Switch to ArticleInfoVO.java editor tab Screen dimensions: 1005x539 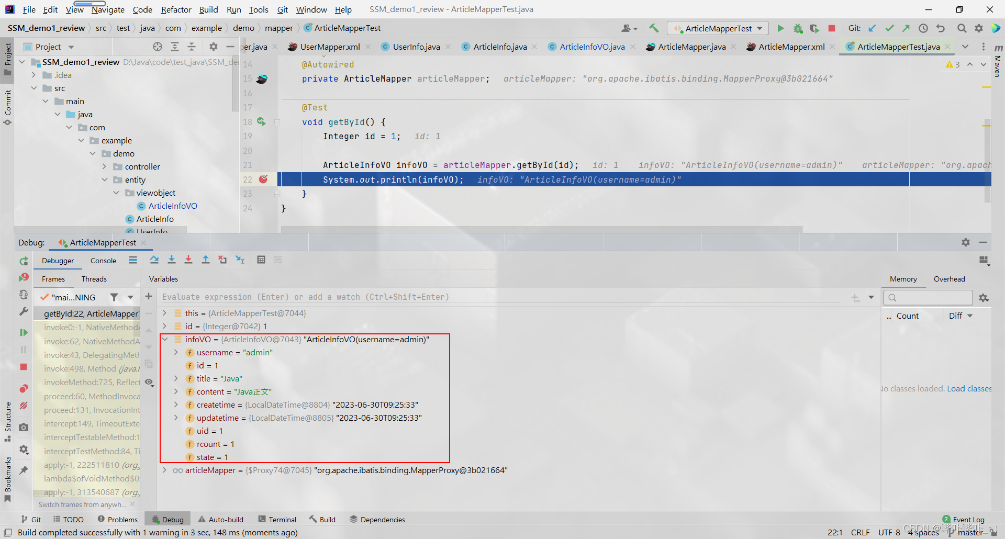[x=591, y=47]
